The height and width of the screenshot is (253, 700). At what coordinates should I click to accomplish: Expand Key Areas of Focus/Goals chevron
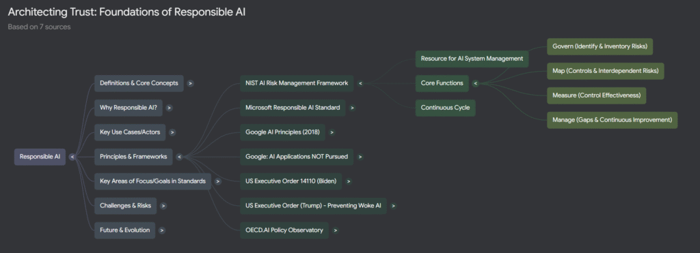click(218, 181)
